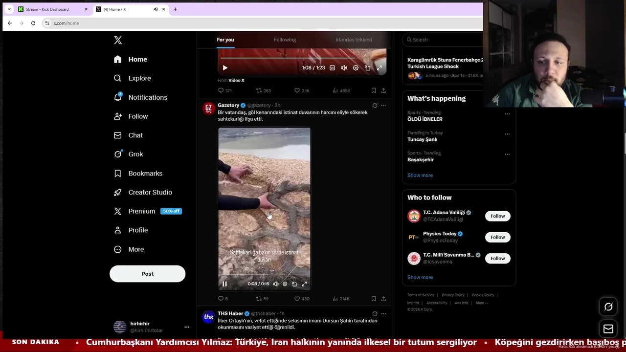Toggle captions on the top video
Viewport: 626px width, 352px height.
(x=332, y=68)
